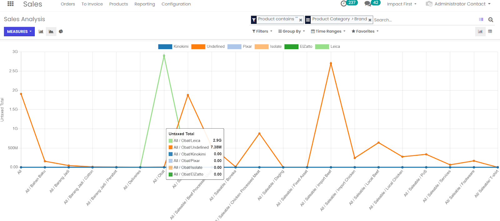
Task: Click the 'All / Saleable / Daging' axis label
Action: coord(271,185)
